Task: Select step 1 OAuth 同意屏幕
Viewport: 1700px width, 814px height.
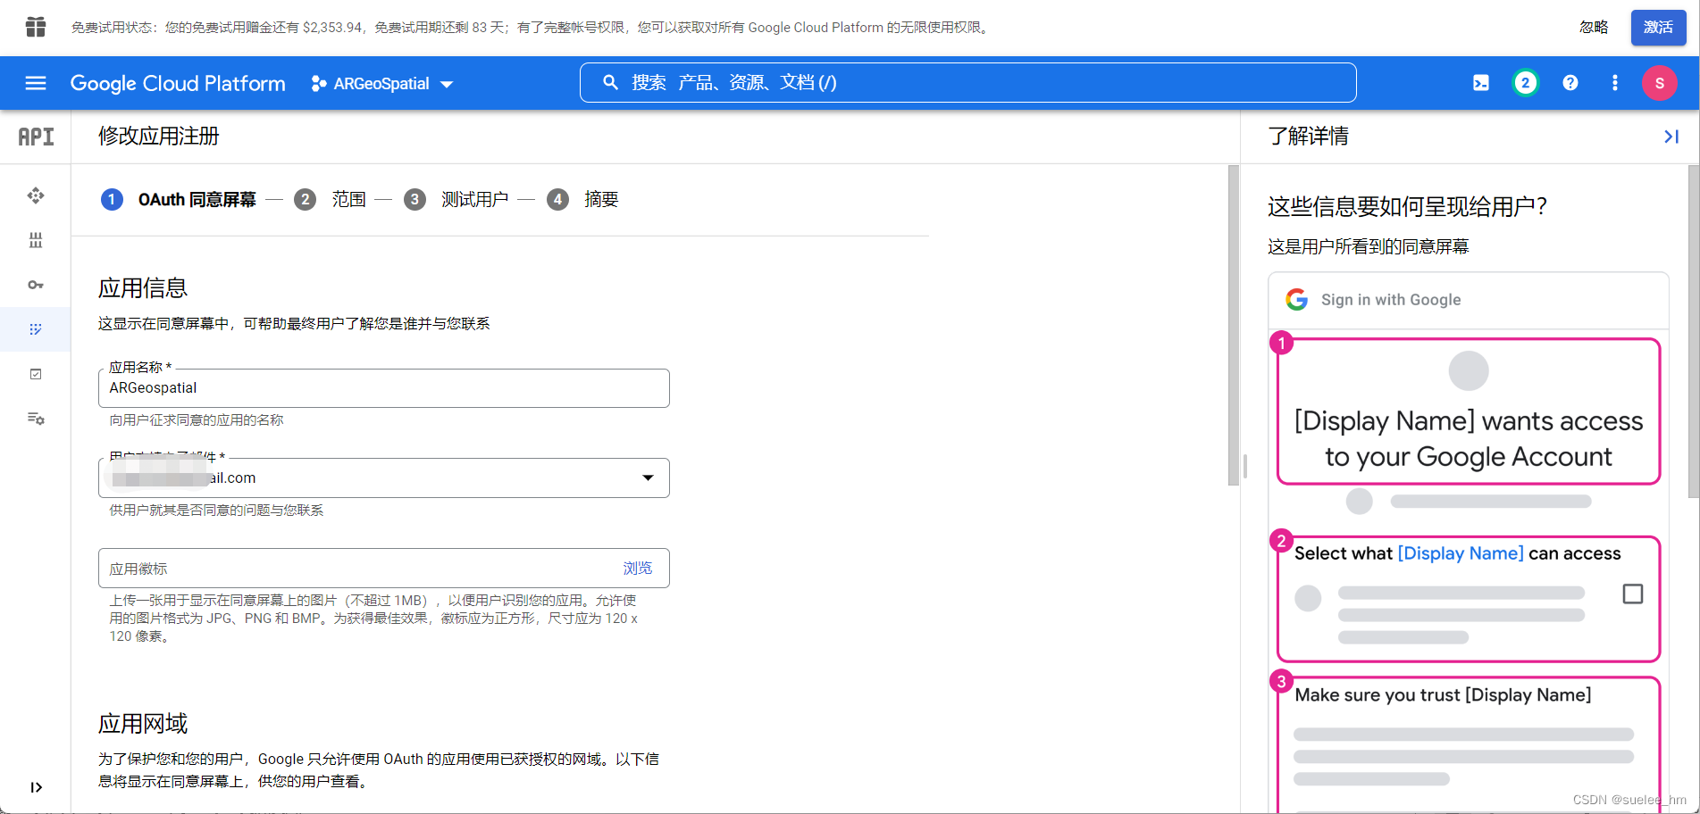Action: [x=179, y=199]
